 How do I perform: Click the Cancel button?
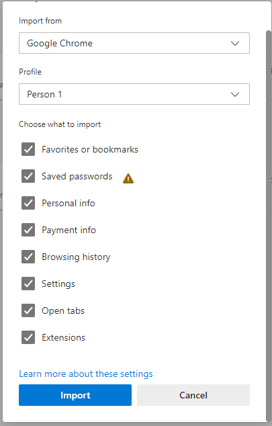tap(193, 395)
